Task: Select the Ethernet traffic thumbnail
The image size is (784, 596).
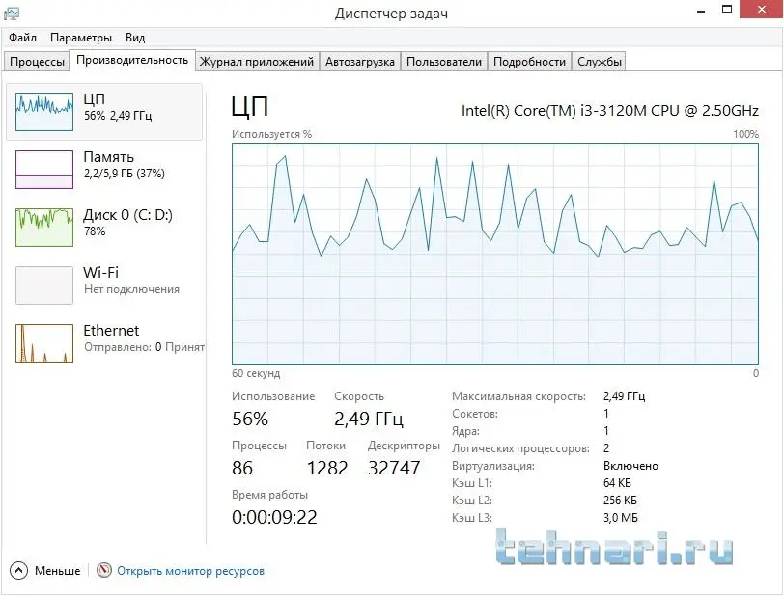Action: [44, 343]
